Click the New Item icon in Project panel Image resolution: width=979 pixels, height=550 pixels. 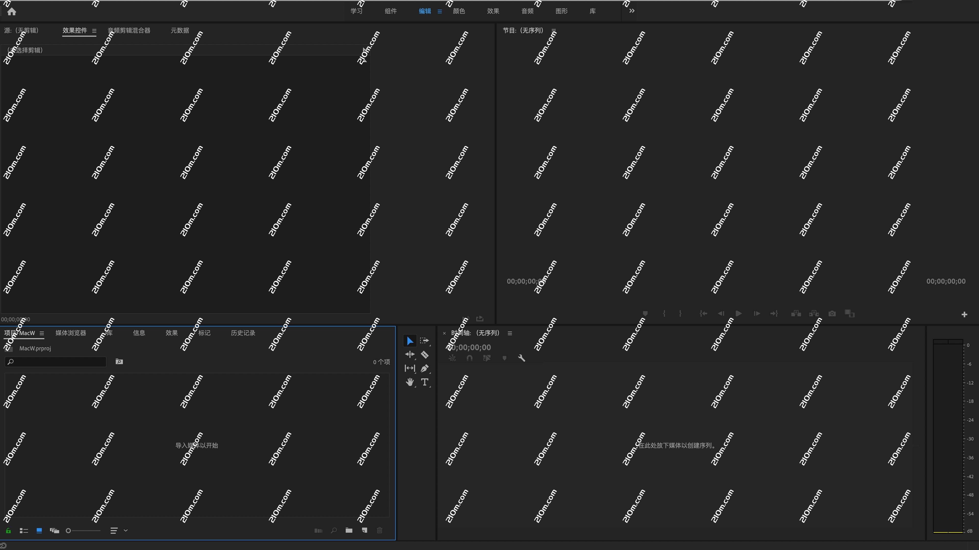click(x=365, y=530)
